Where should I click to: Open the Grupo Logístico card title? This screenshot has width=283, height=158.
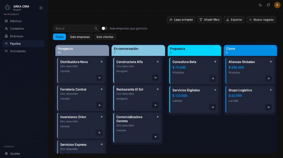240,90
